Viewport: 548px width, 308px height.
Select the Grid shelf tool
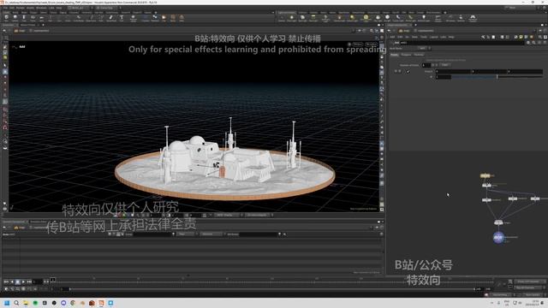pyautogui.click(x=42, y=17)
